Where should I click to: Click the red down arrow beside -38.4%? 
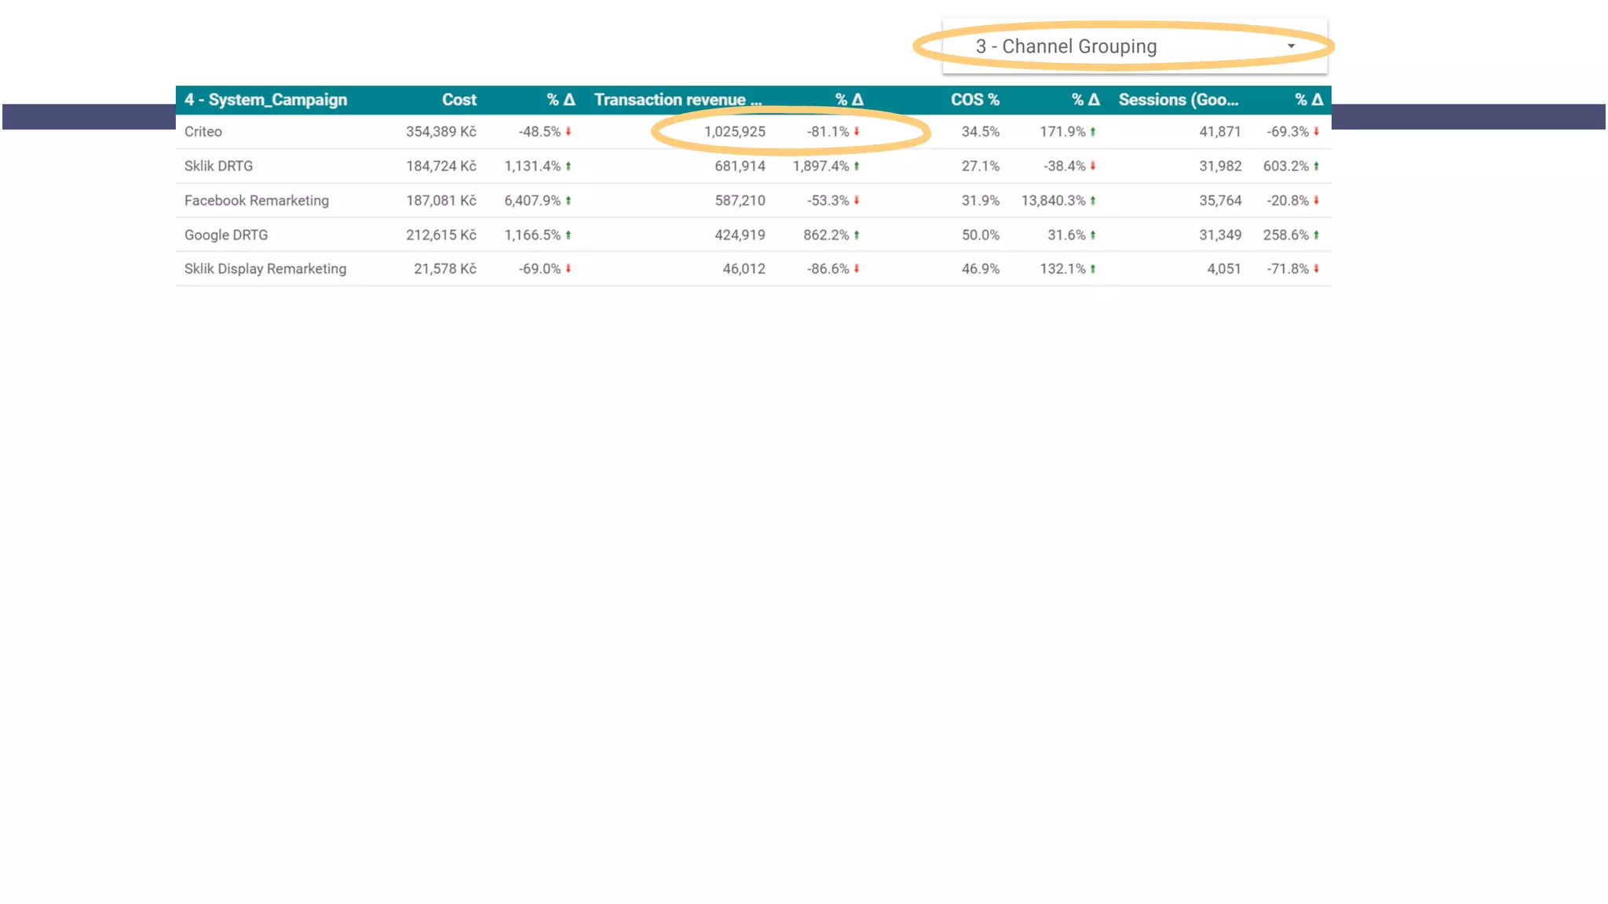(1093, 166)
